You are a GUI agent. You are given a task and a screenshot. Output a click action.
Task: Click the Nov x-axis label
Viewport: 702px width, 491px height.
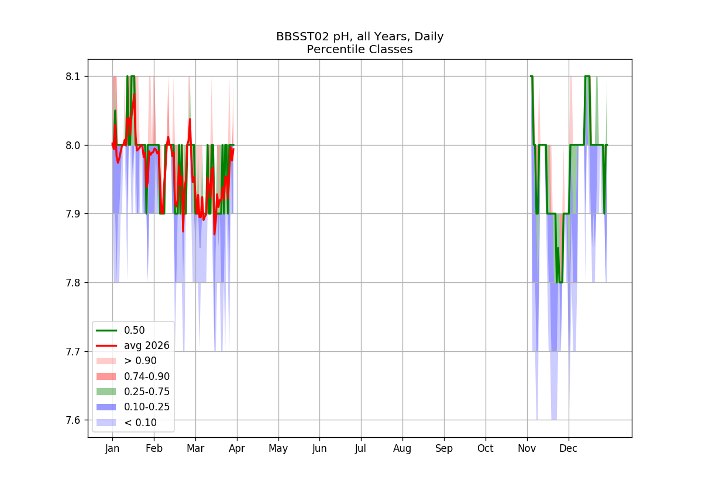[x=527, y=449]
